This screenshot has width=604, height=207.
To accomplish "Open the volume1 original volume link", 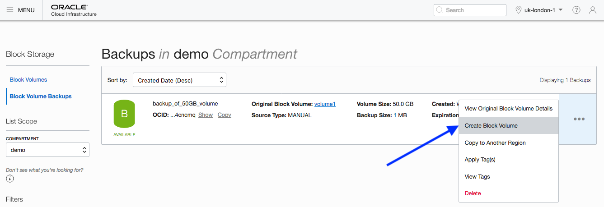I will (325, 104).
